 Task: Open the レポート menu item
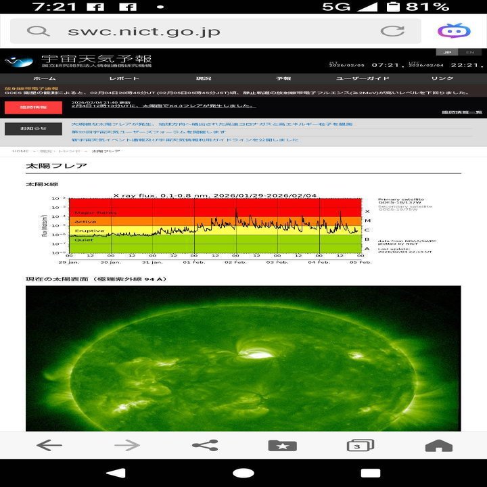pos(124,78)
